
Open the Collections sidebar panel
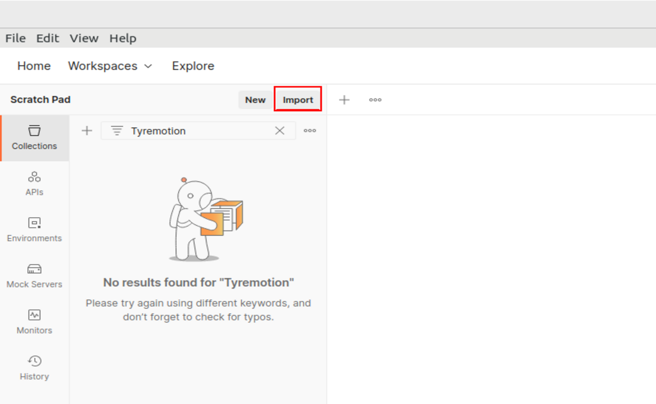(34, 138)
